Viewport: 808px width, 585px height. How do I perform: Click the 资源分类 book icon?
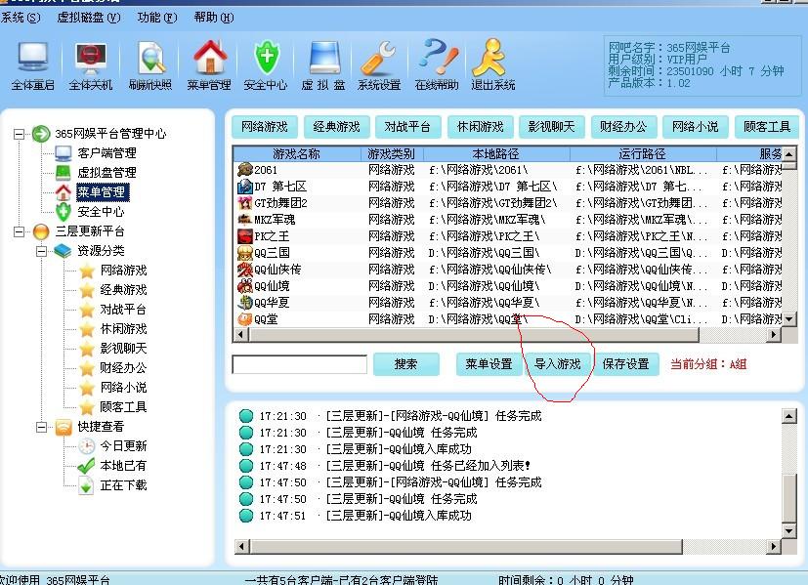click(x=63, y=251)
